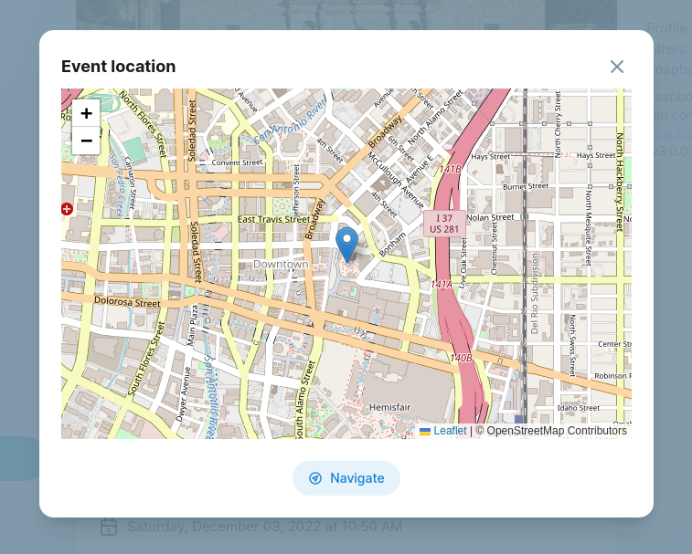Click exit 140B marker on highway
This screenshot has height=554, width=692.
462,357
